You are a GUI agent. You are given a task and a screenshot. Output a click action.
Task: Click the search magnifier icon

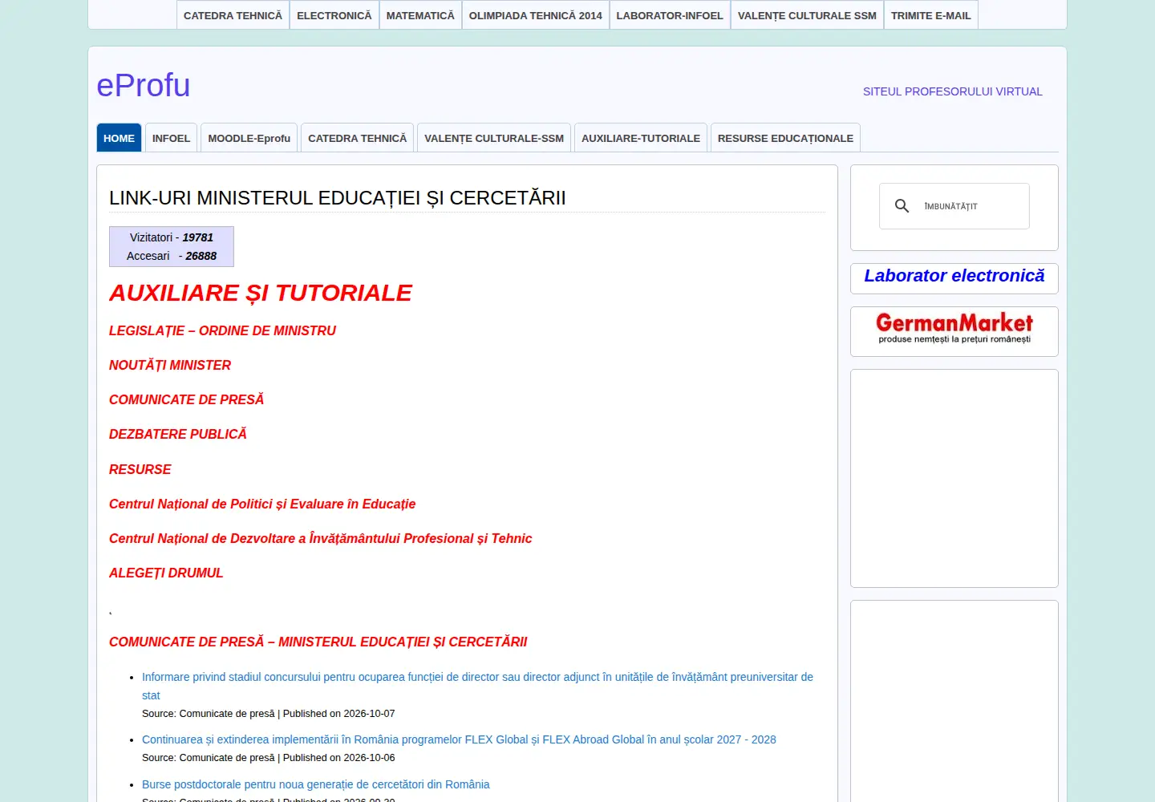pos(902,206)
